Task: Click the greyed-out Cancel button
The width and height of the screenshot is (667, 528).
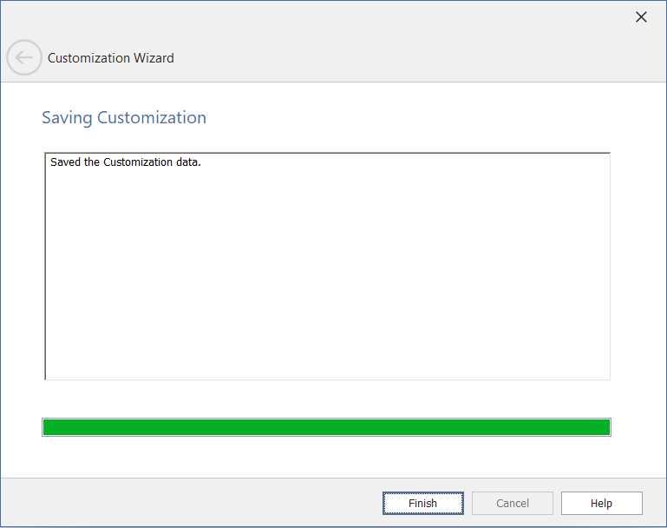Action: click(x=512, y=503)
